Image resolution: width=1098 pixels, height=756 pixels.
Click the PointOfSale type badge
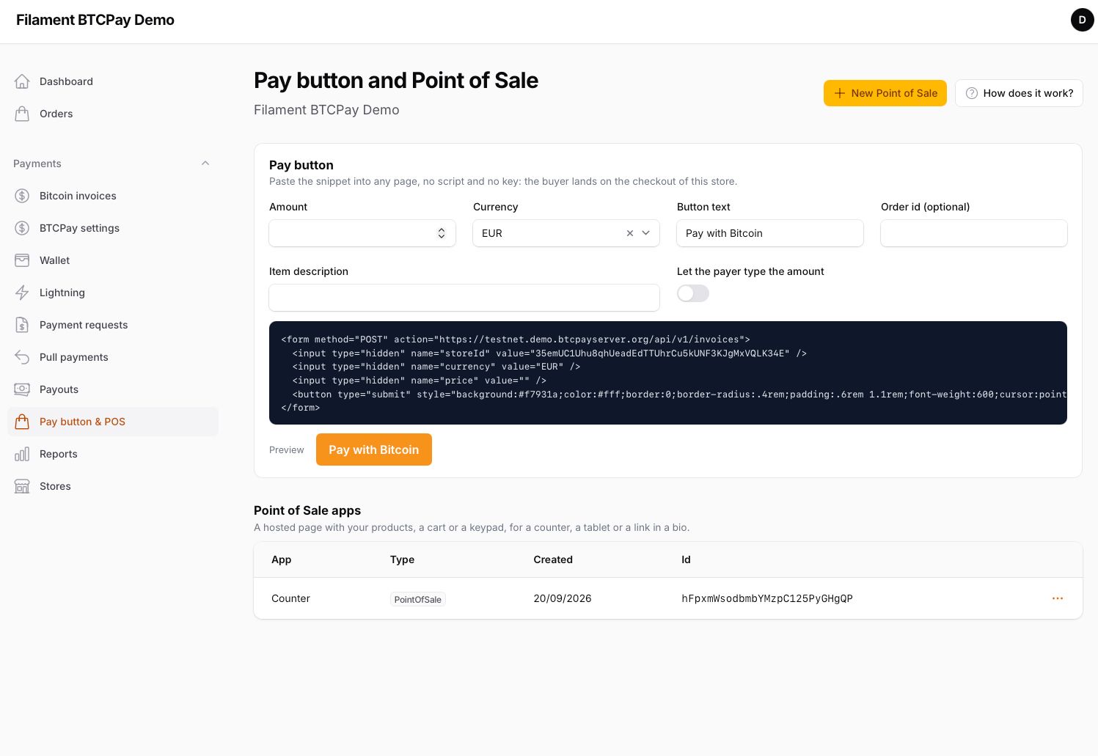click(x=418, y=599)
